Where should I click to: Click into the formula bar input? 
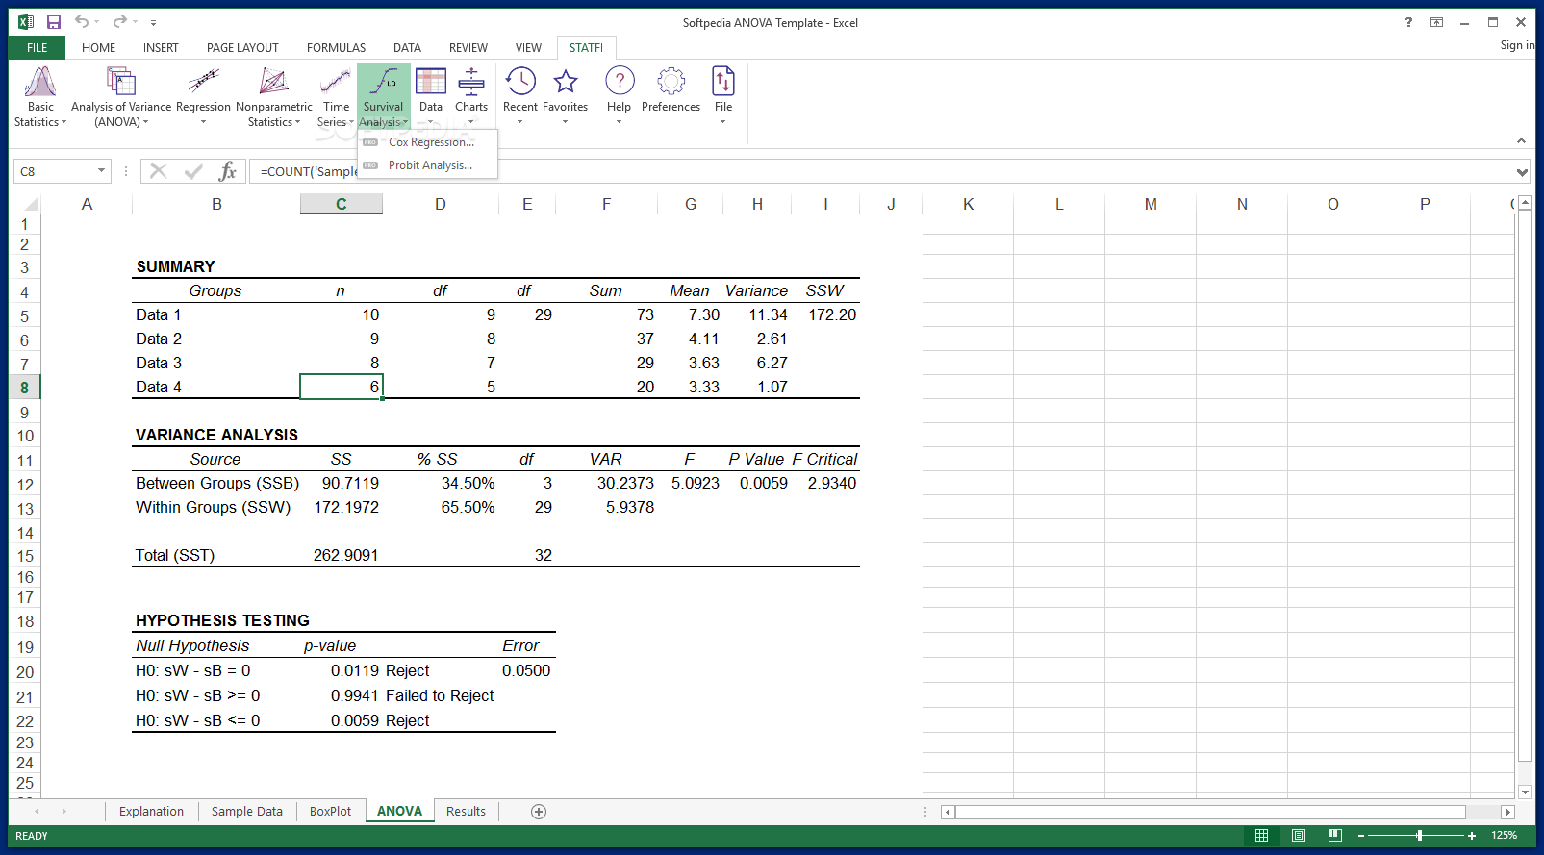click(880, 171)
